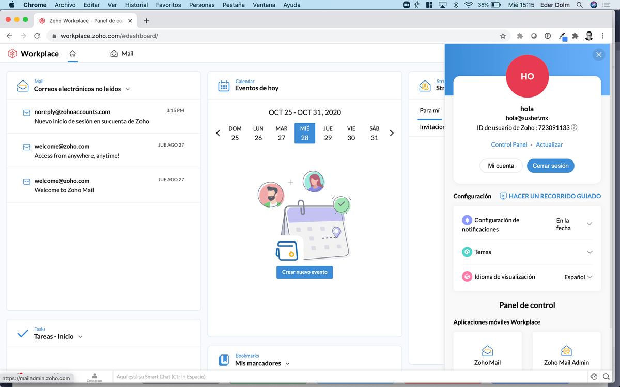Viewport: 620px width, 387px height.
Task: Click the Idioma de visualización icon
Action: tap(467, 277)
